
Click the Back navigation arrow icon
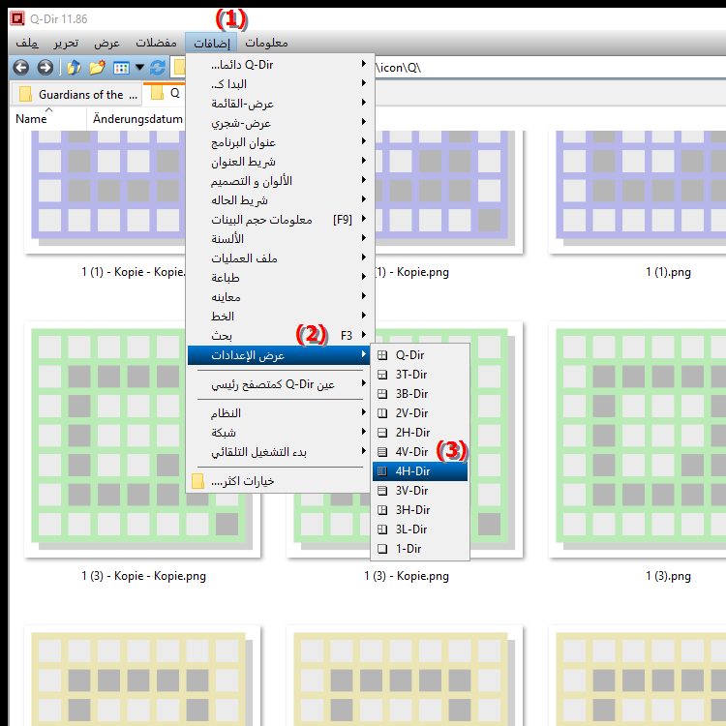coord(21,68)
